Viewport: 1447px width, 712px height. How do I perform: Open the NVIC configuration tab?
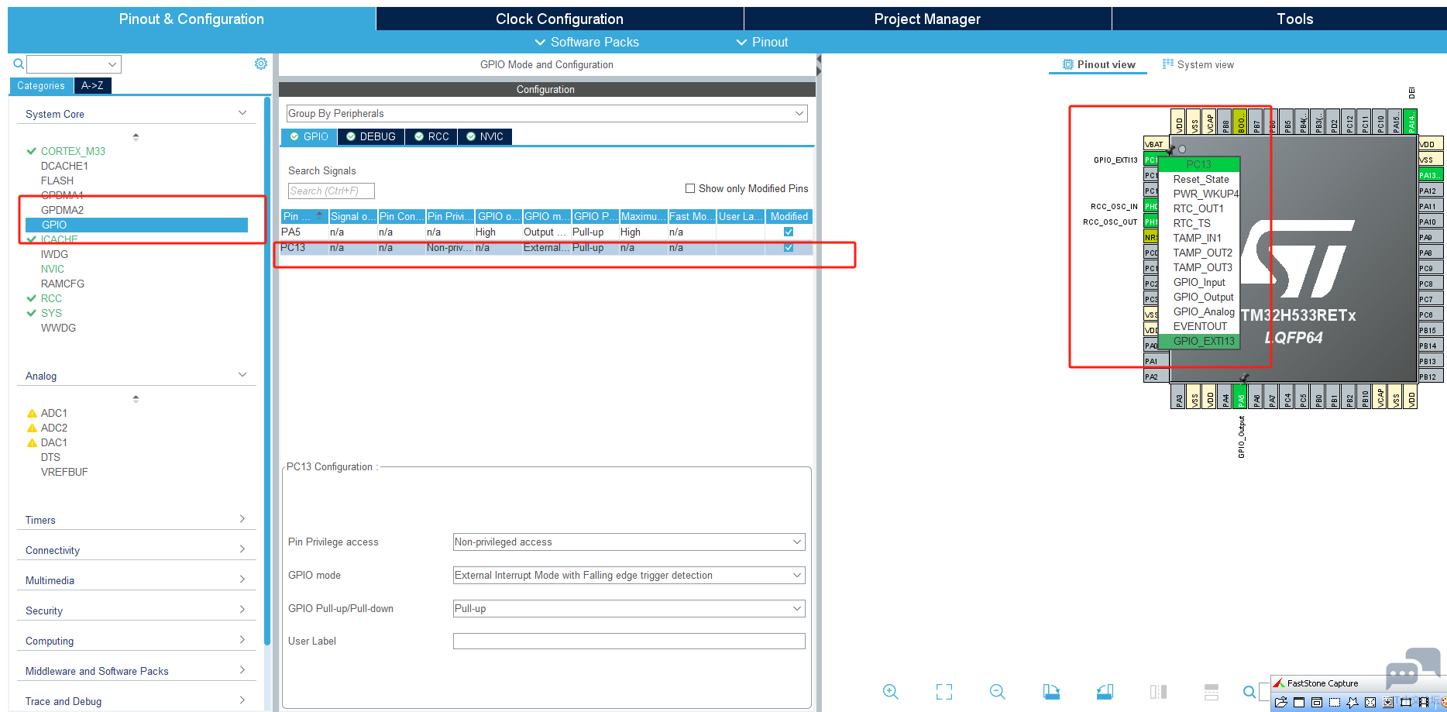[x=485, y=136]
